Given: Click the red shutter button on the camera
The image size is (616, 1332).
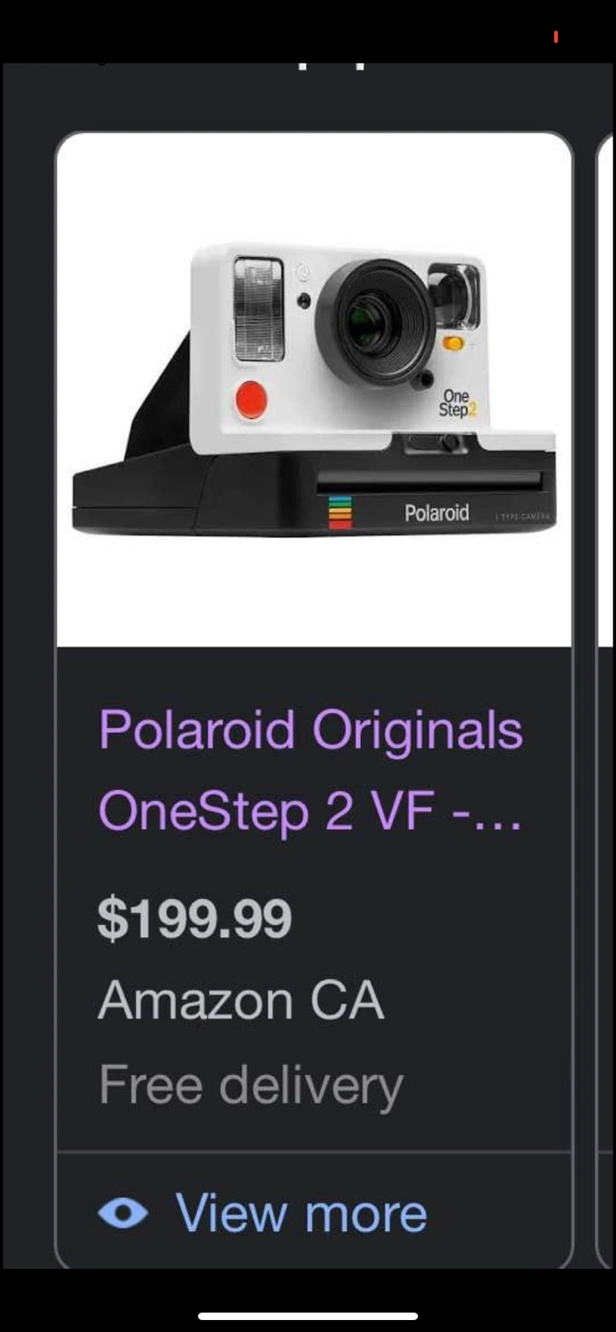Looking at the screenshot, I should coord(251,400).
